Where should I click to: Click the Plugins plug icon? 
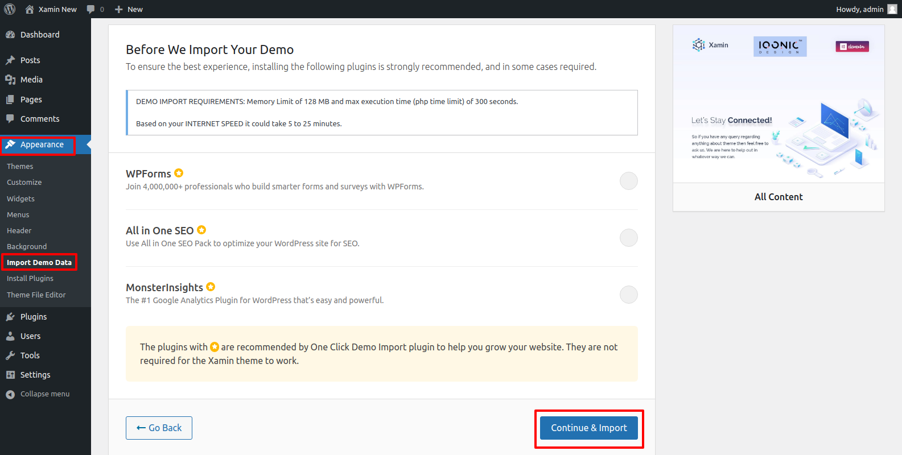click(10, 317)
